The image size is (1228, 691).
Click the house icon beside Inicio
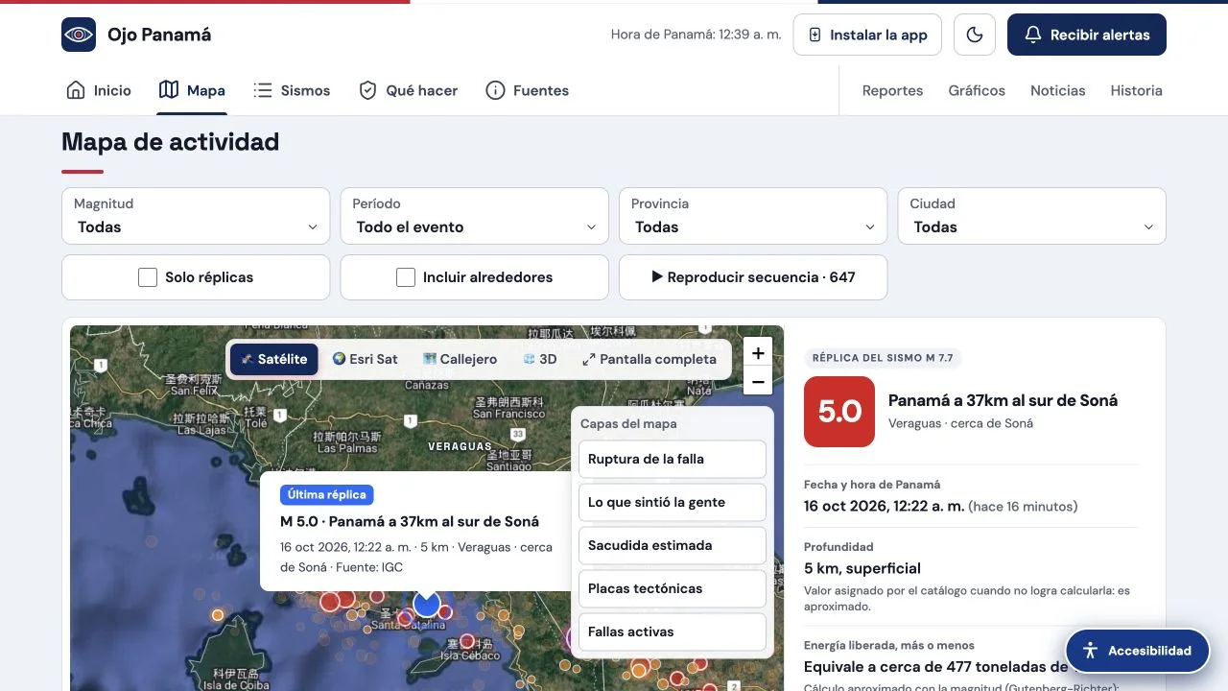point(76,90)
